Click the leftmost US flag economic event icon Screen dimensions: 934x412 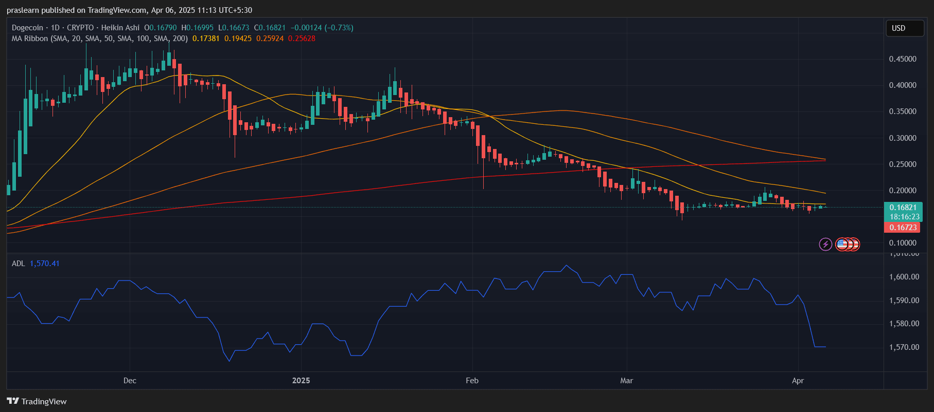coord(841,244)
